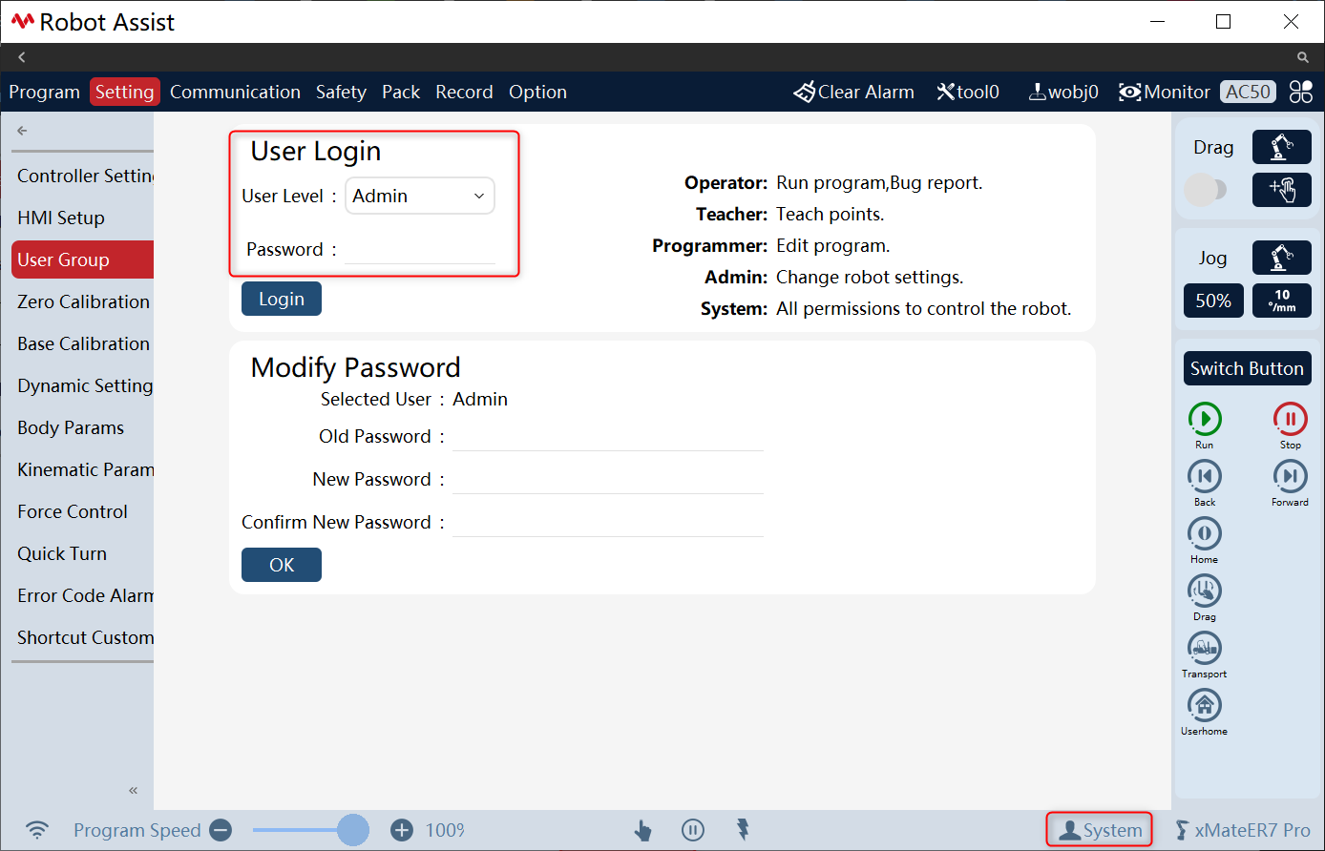Open the Pack menu
The width and height of the screenshot is (1325, 851).
click(x=401, y=92)
